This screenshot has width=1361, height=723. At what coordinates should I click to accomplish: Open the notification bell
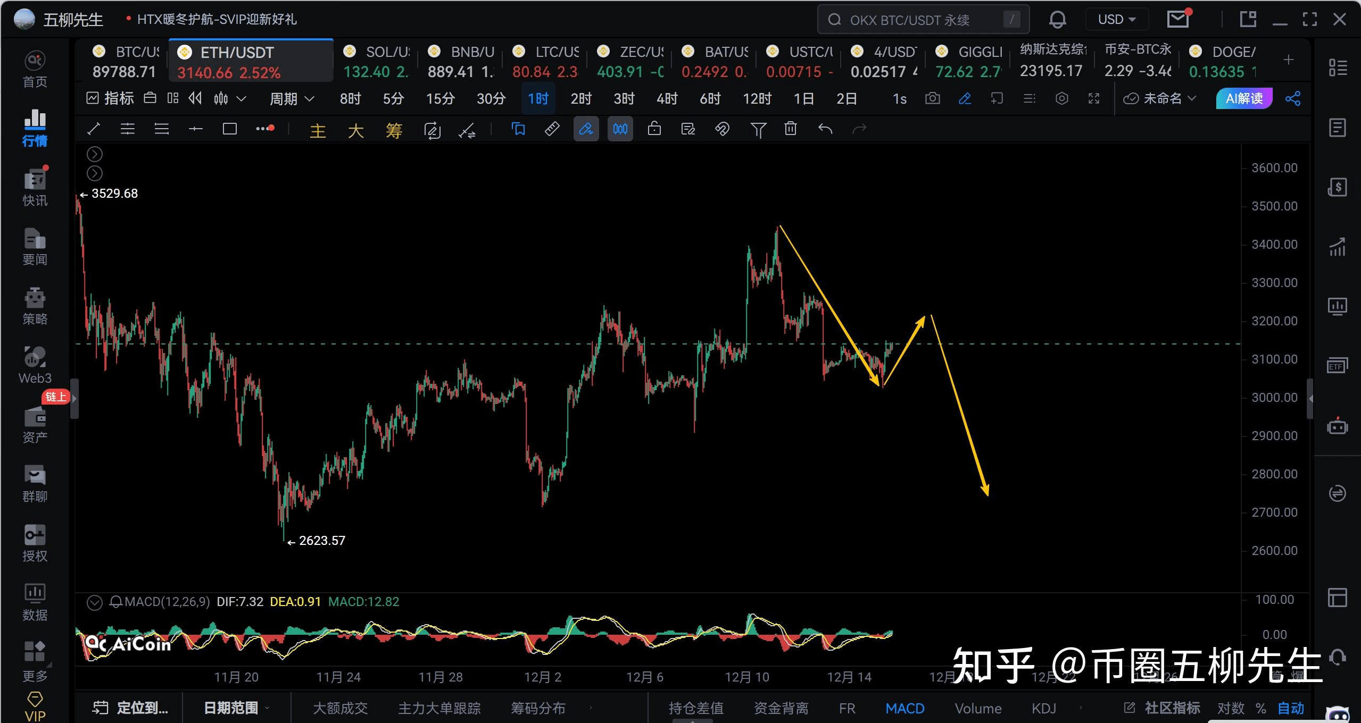tap(1057, 20)
